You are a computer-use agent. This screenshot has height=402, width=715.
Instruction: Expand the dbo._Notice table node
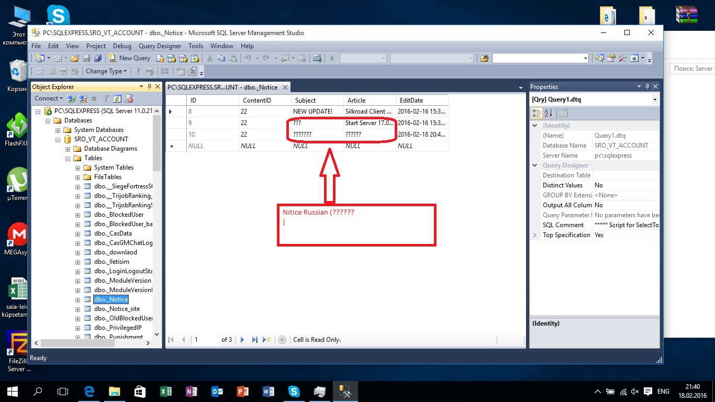78,299
